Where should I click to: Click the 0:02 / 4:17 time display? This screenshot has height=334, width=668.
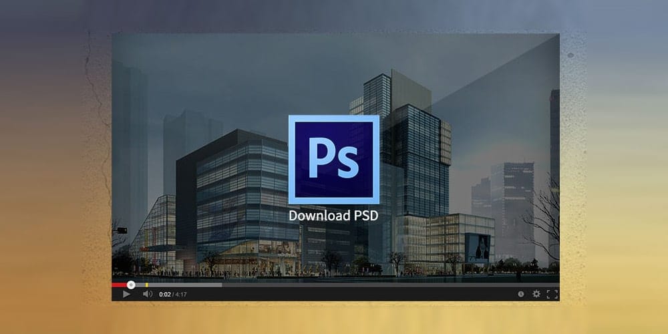coord(173,295)
